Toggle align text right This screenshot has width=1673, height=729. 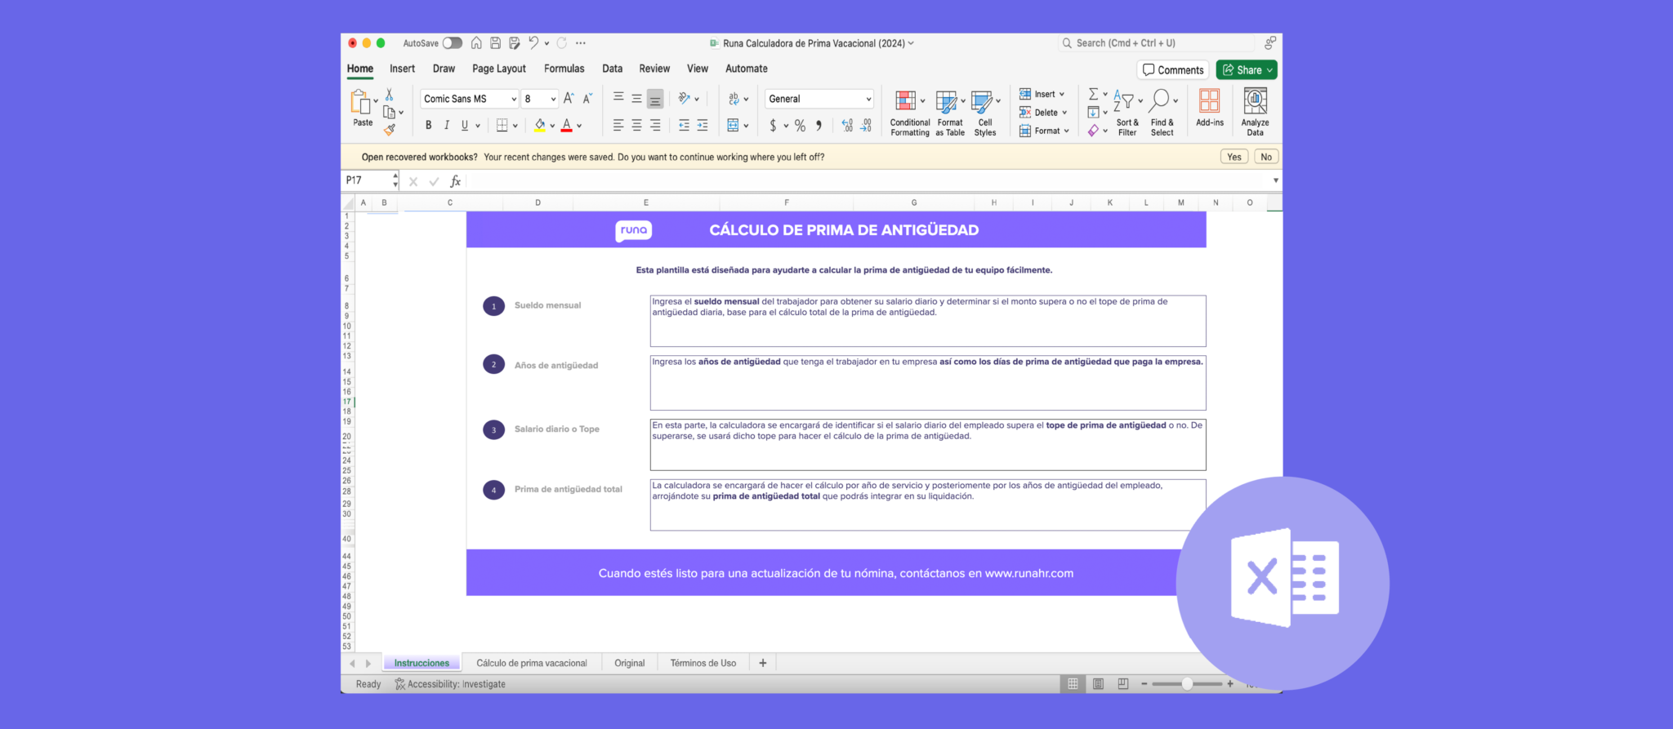655,126
